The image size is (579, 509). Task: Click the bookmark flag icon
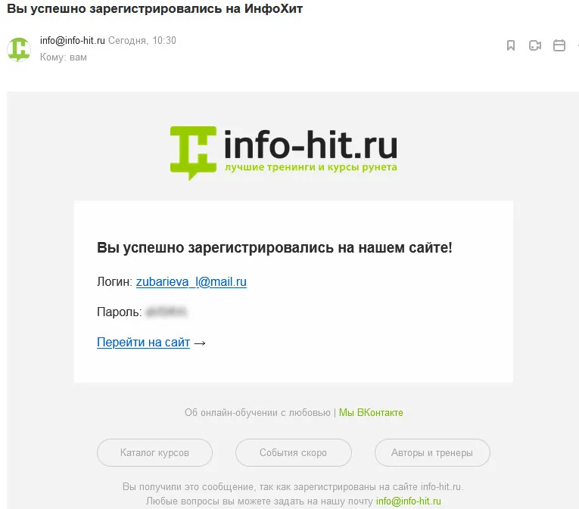coord(511,45)
